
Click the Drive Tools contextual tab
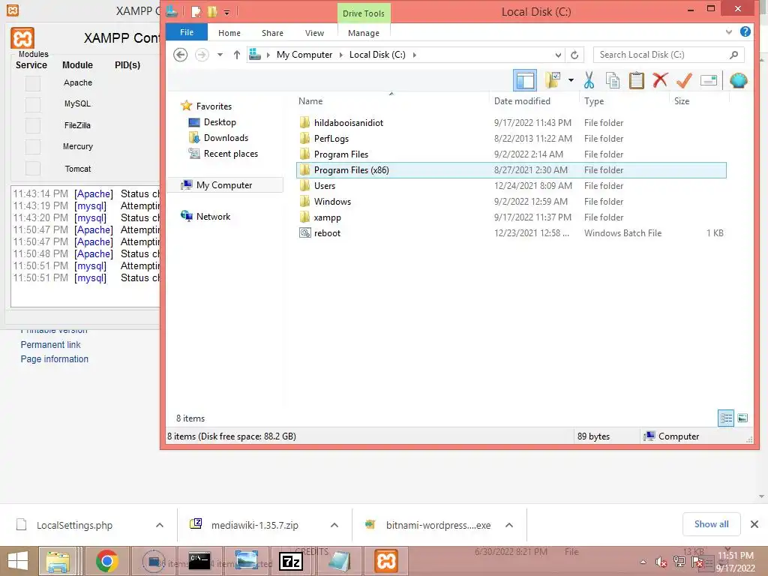coord(364,13)
